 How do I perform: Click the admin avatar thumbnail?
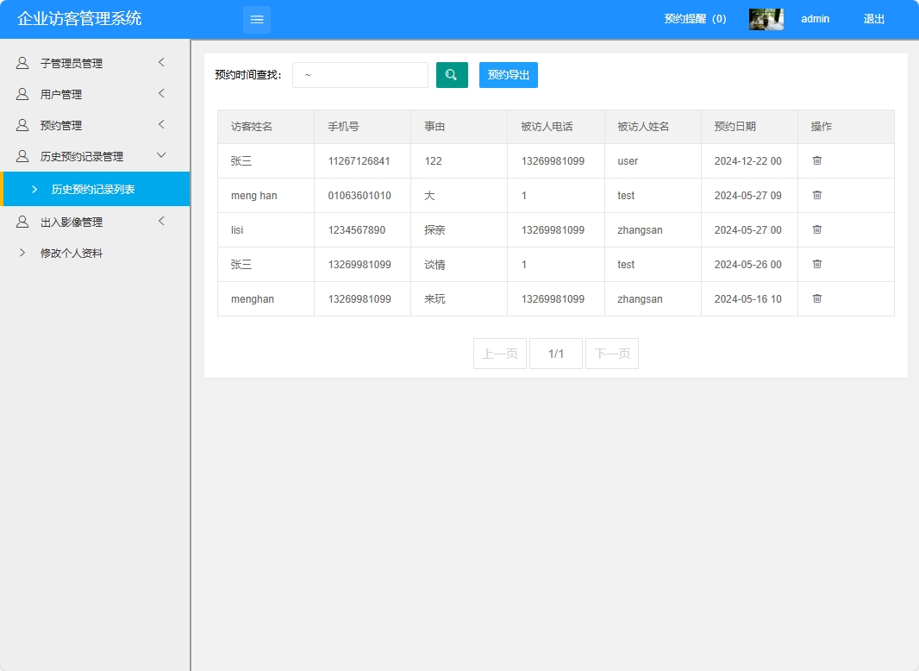(x=766, y=18)
